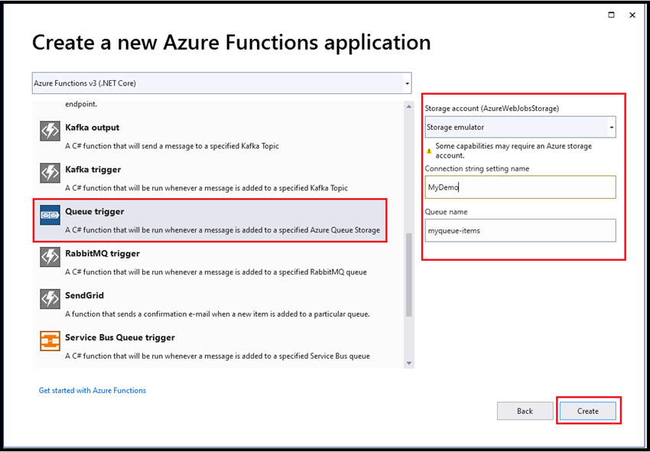650x452 pixels.
Task: Open Get started with Azure Functions link
Action: 93,390
